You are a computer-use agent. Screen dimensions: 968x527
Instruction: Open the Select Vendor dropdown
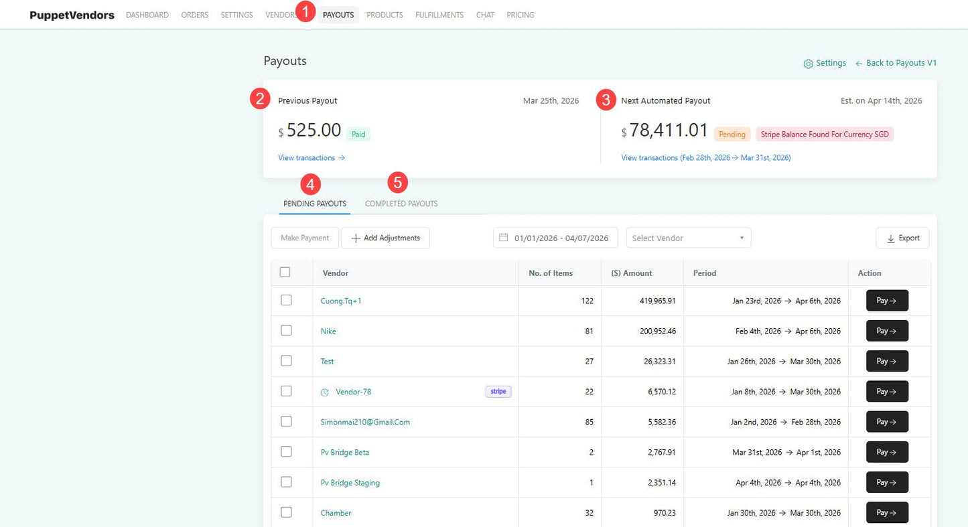tap(689, 238)
